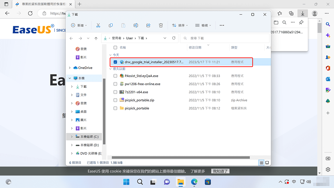Check the box next to 7z2201-x64.exe

click(115, 92)
